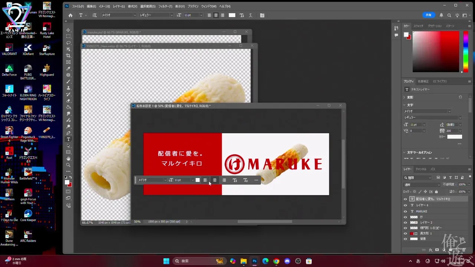Open blend mode 通常 dropdown
Image resolution: width=475 pixels, height=267 pixels.
click(x=422, y=184)
